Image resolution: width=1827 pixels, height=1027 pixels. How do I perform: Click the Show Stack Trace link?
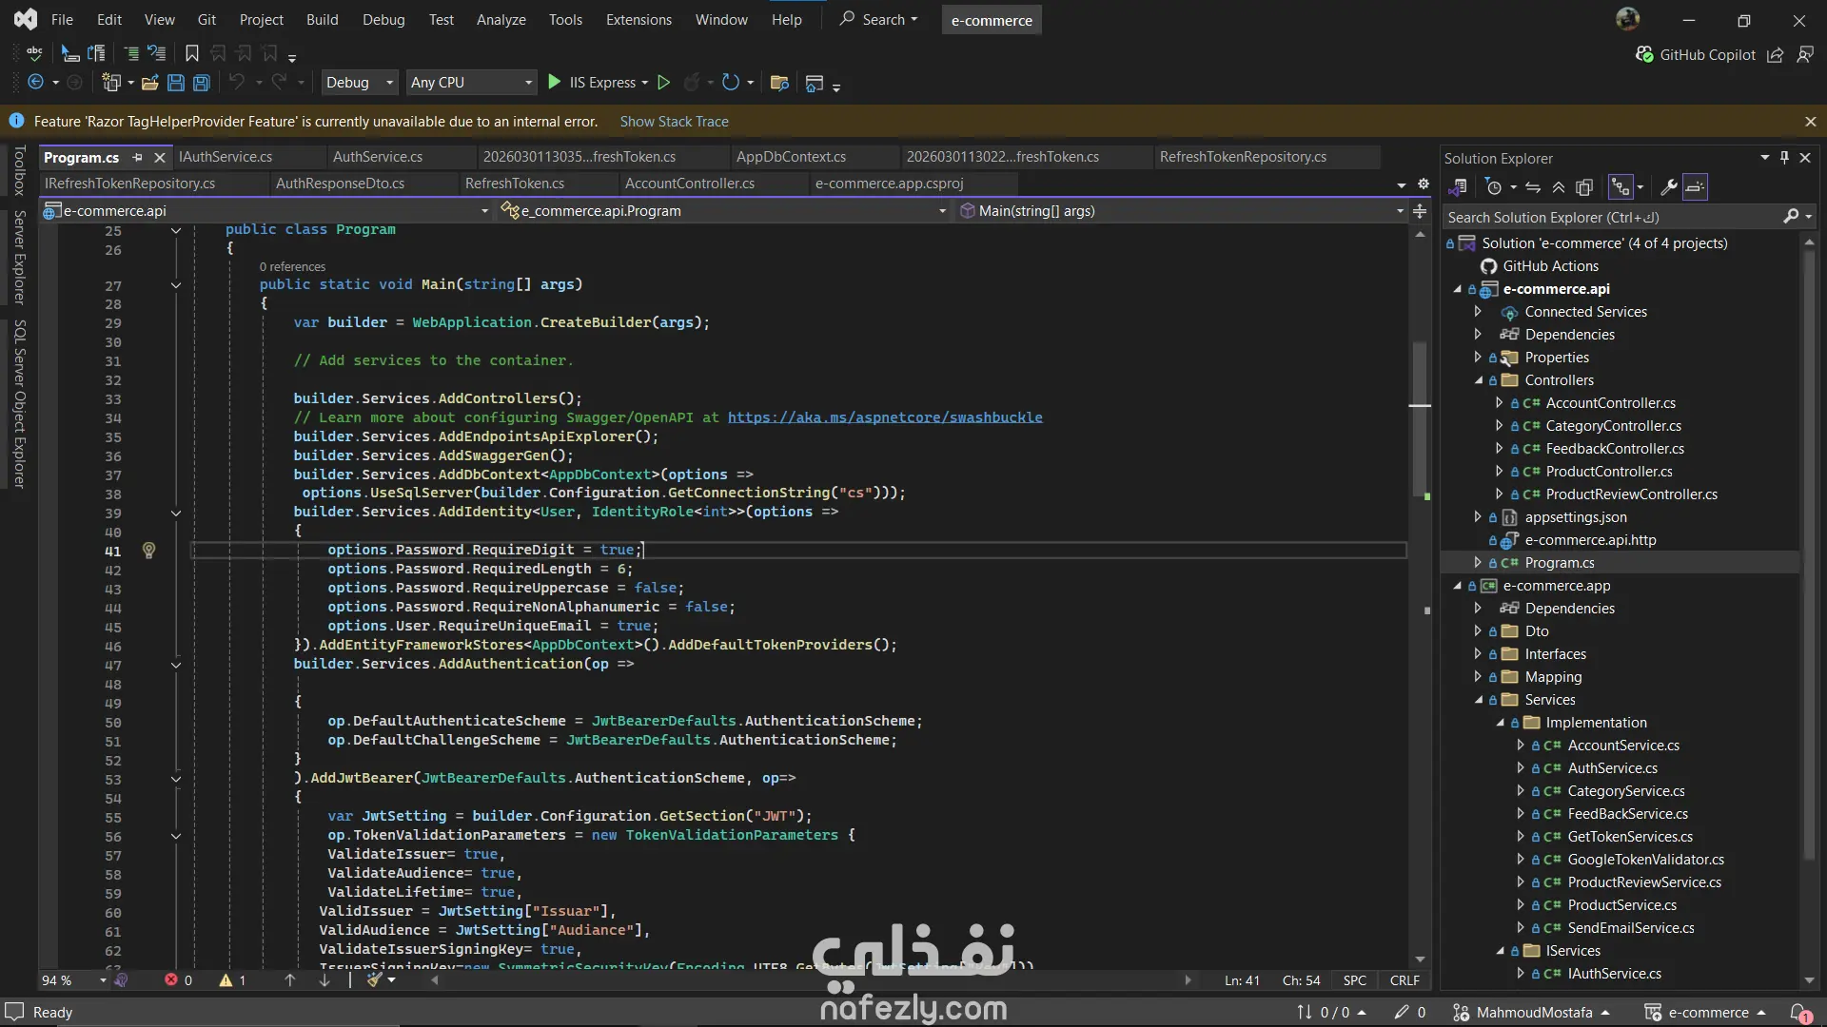674,122
